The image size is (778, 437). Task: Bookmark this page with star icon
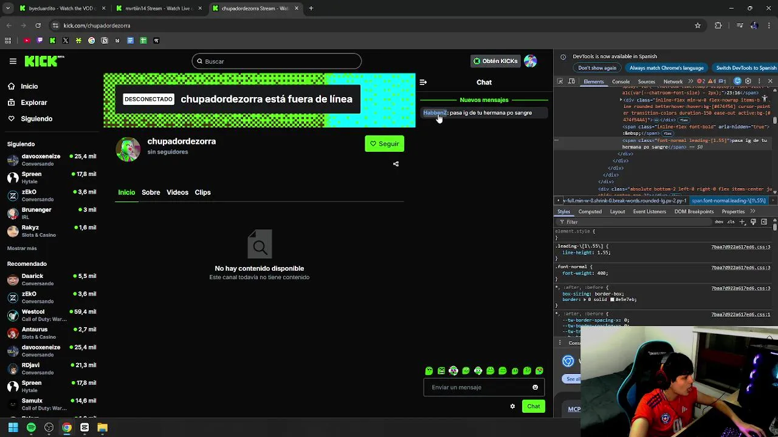(x=698, y=25)
